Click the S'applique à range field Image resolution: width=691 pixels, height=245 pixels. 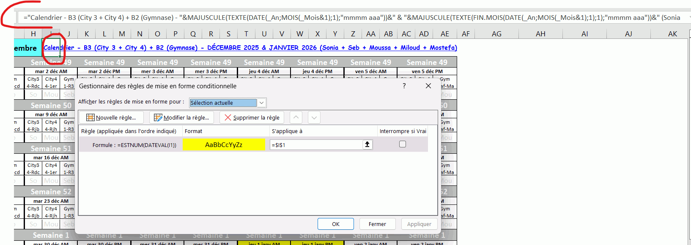[x=316, y=145]
